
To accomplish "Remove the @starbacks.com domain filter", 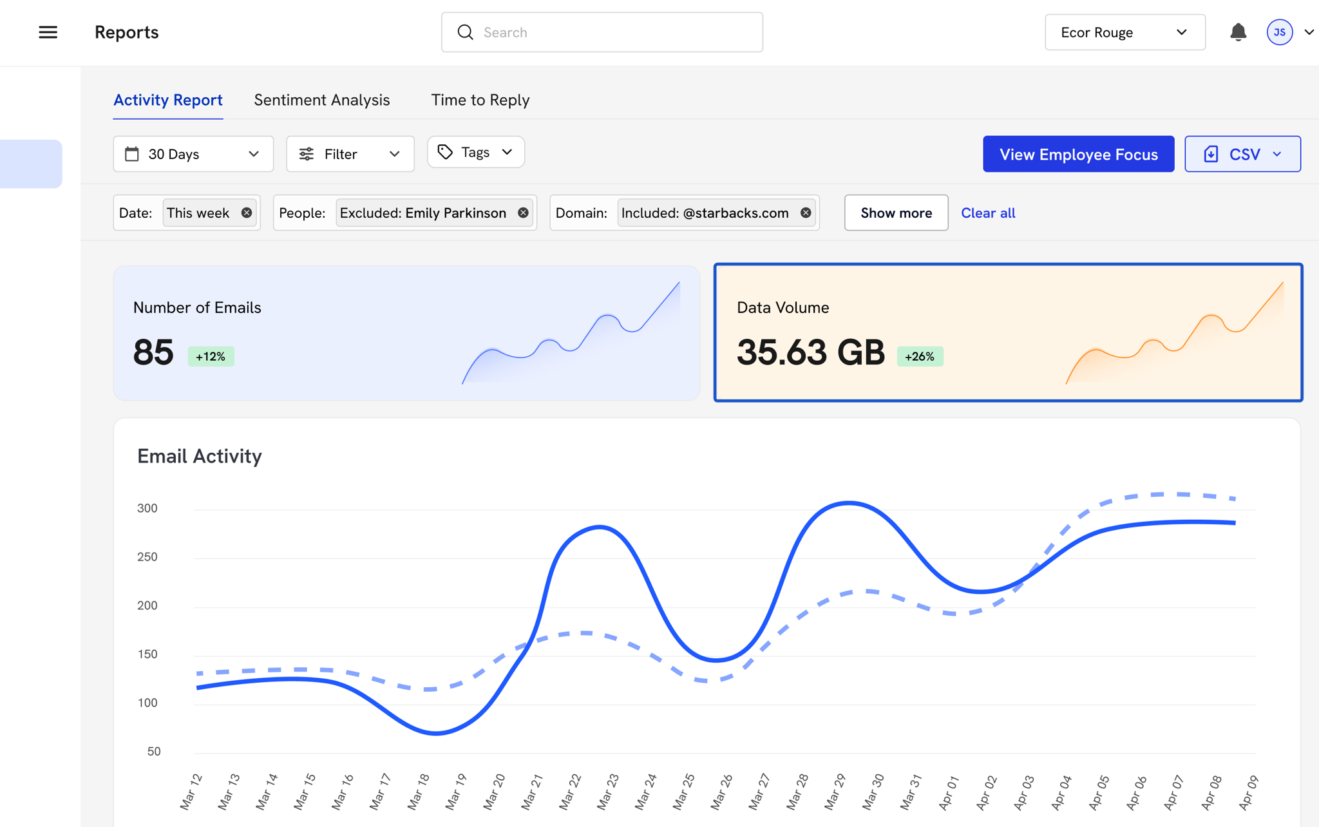I will 806,213.
